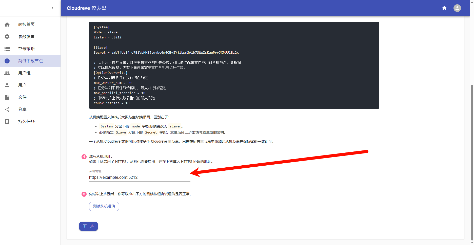Image resolution: width=474 pixels, height=245 pixels.
Task: Click the Secret key line in config
Action: pos(166,53)
